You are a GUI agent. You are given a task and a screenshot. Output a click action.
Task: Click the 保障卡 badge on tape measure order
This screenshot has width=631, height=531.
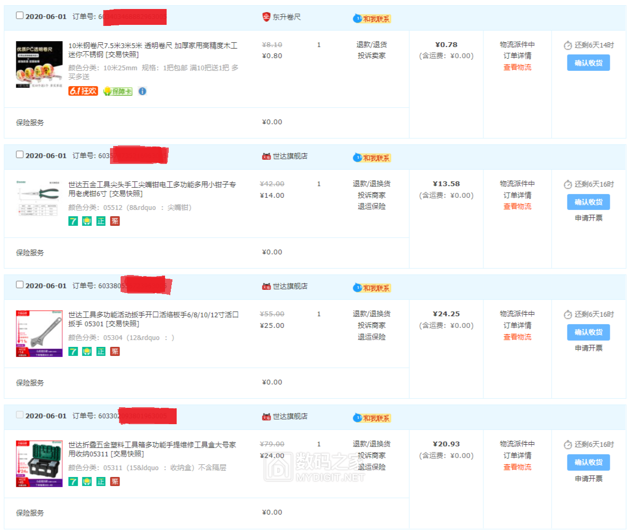click(x=117, y=91)
